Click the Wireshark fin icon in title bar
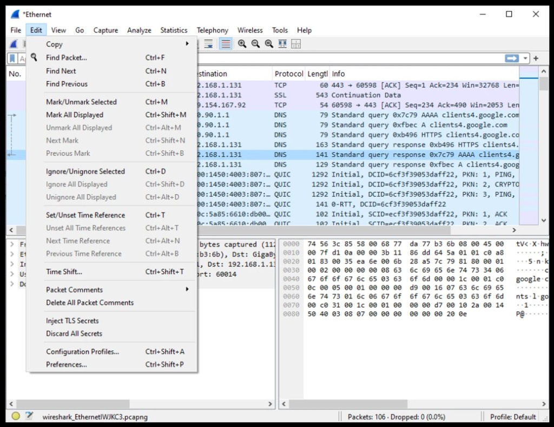Viewport: 554px width, 427px height. pos(15,15)
